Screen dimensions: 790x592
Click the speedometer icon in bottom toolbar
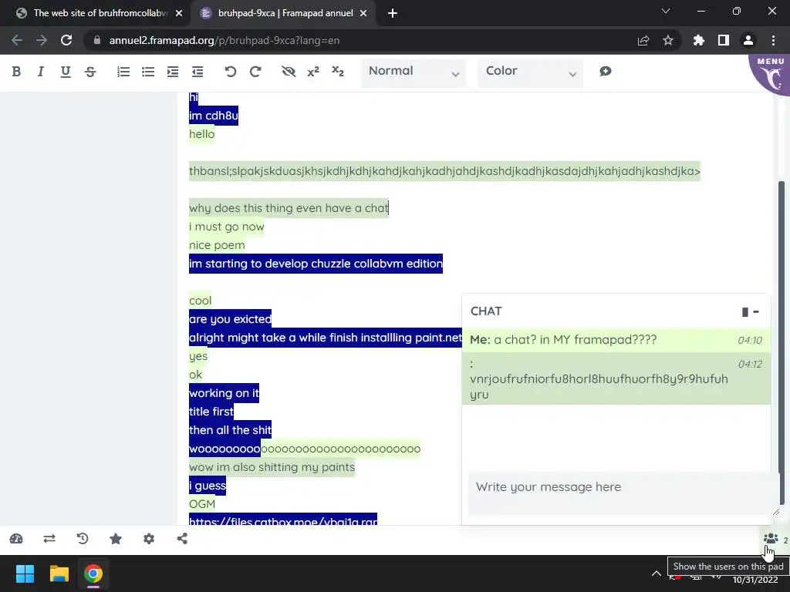click(x=16, y=539)
